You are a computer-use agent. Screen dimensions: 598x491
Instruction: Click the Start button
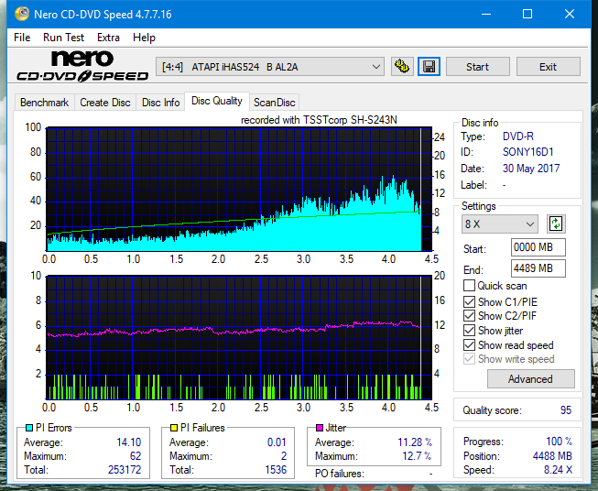[x=477, y=67]
